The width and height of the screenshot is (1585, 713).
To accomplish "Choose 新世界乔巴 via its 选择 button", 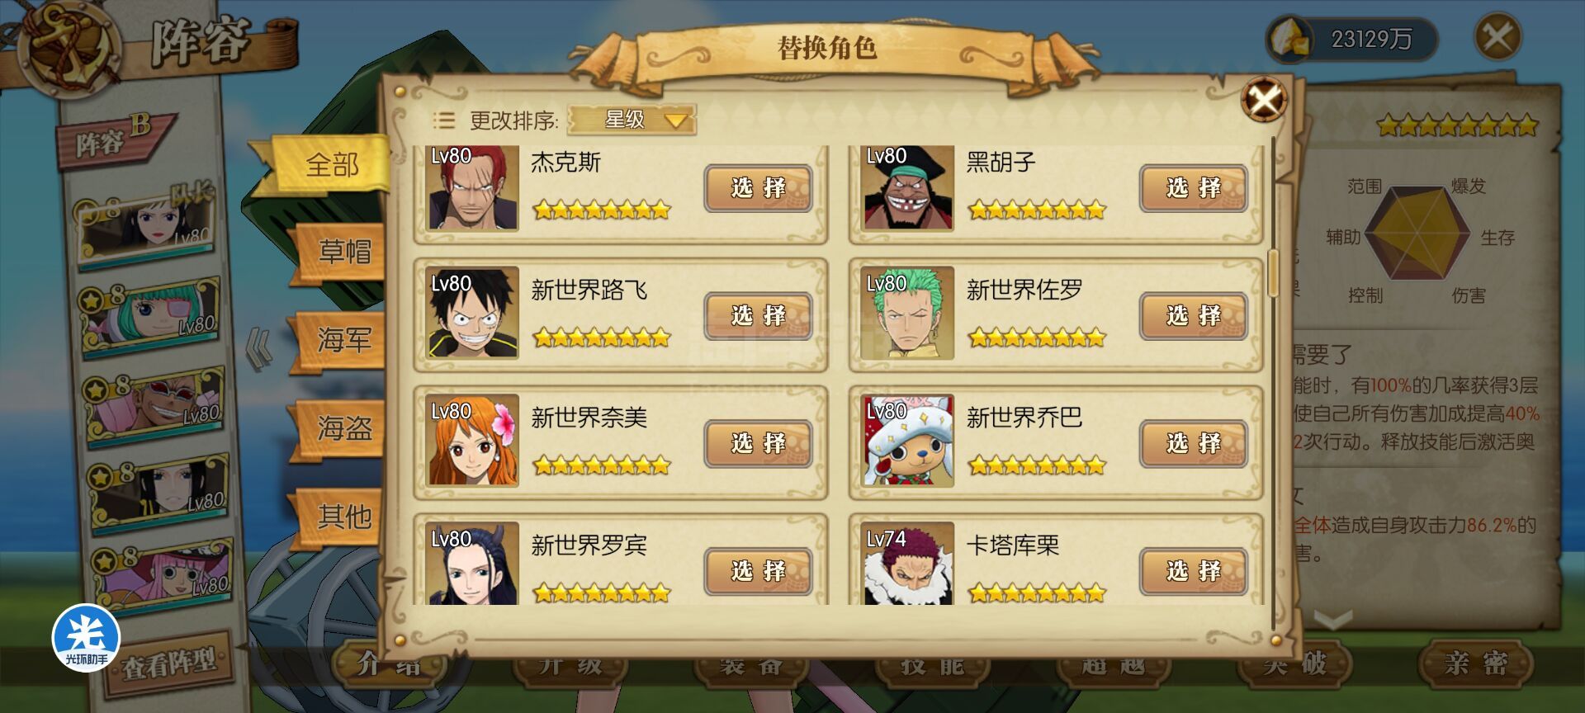I will [1193, 443].
